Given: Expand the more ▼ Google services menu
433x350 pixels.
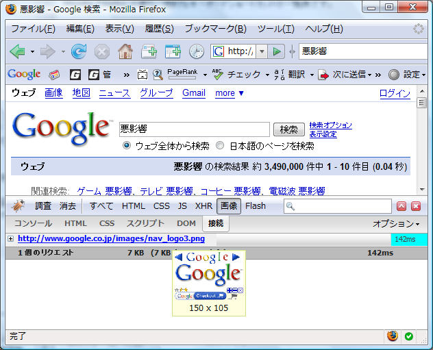Looking at the screenshot, I should point(230,93).
